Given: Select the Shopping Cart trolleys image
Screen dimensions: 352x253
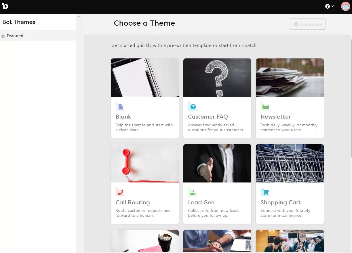Looking at the screenshot, I should pos(290,163).
